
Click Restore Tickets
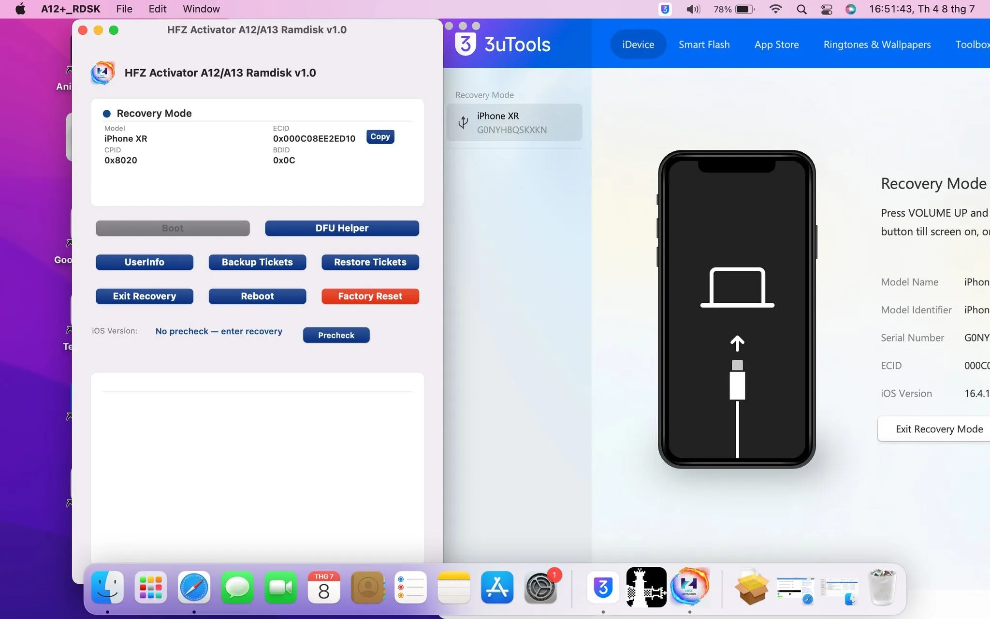click(x=370, y=262)
